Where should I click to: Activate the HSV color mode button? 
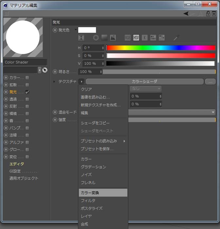pos(136,38)
